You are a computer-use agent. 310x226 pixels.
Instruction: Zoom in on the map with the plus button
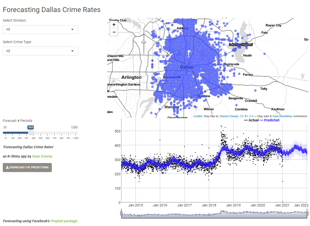point(114,25)
